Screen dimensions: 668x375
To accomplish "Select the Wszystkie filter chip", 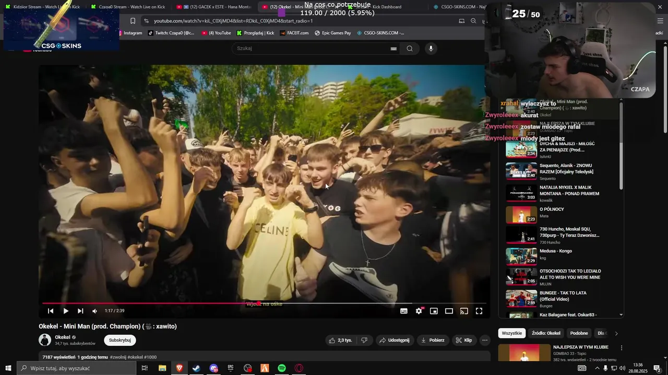I will [x=512, y=333].
